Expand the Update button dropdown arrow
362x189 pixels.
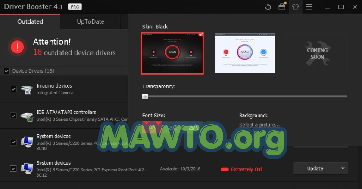point(343,168)
